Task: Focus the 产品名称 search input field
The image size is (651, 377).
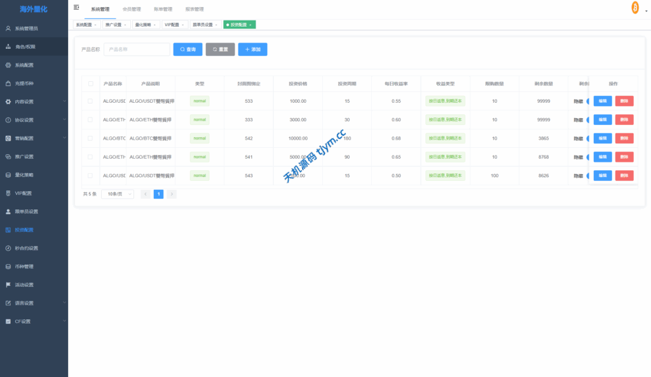Action: click(x=137, y=50)
